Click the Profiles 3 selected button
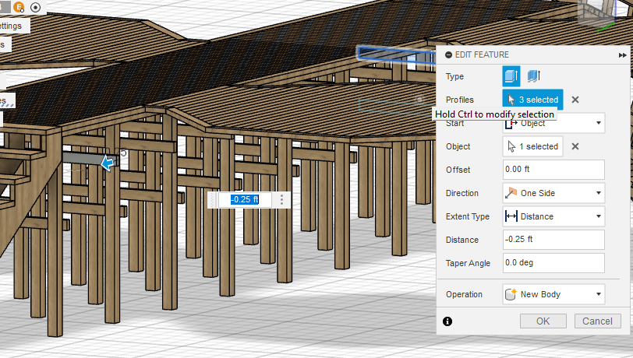Screen dimensions: 633x358 [x=533, y=100]
